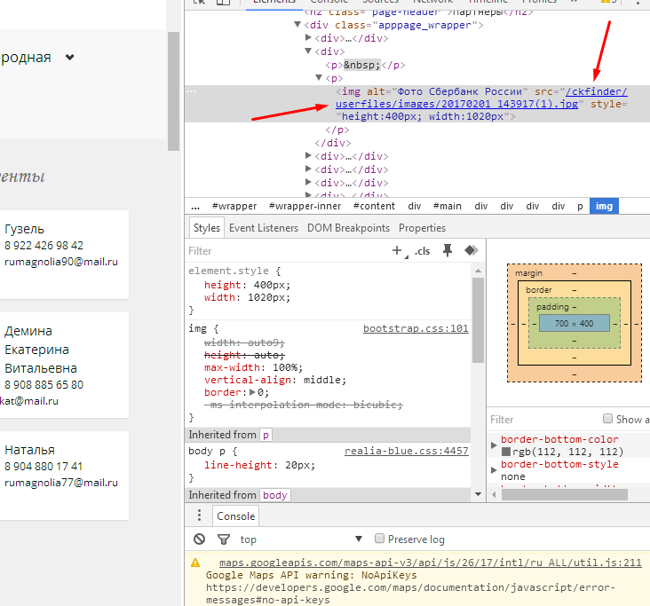Select #content in the breadcrumb

[374, 206]
